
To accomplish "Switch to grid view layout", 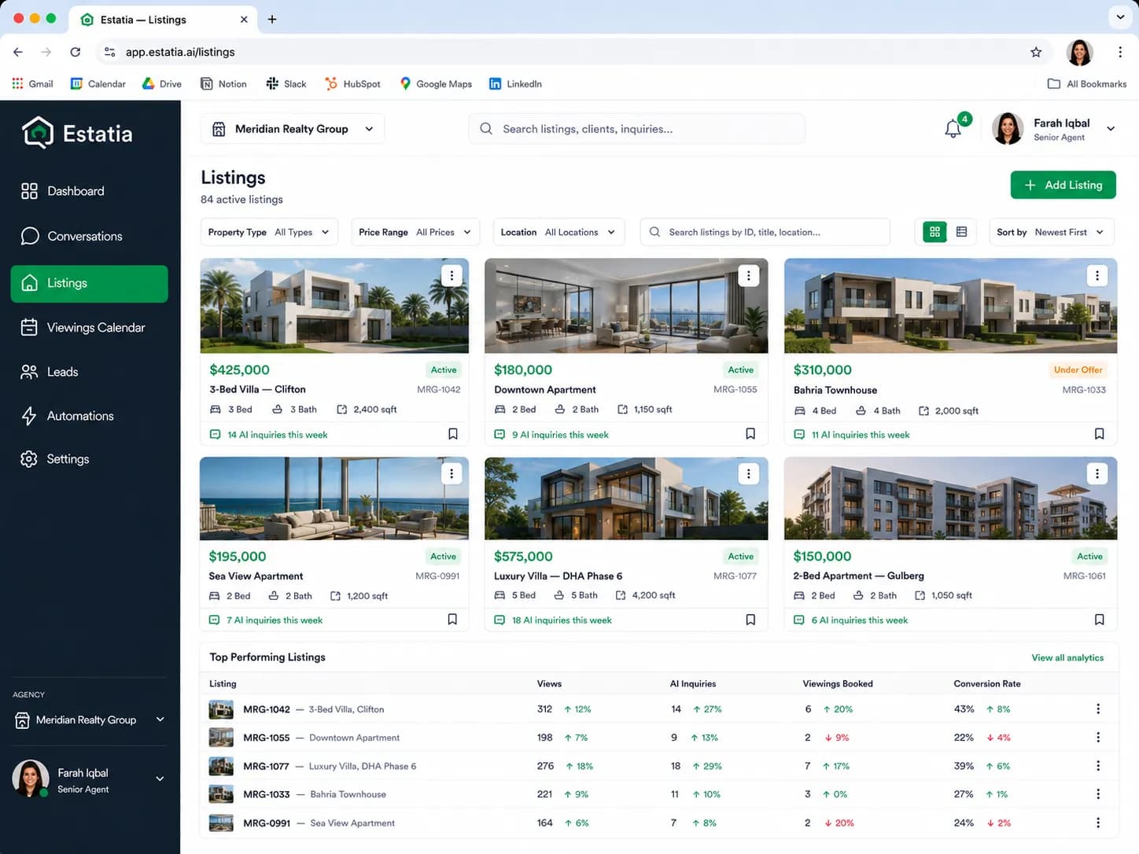I will tap(934, 232).
